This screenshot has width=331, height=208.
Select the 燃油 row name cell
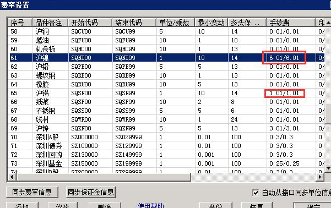coord(42,40)
